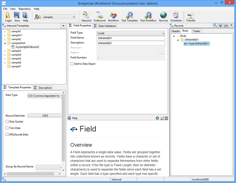Select the mysample2inbound template
236x183 pixels.
[27, 47]
